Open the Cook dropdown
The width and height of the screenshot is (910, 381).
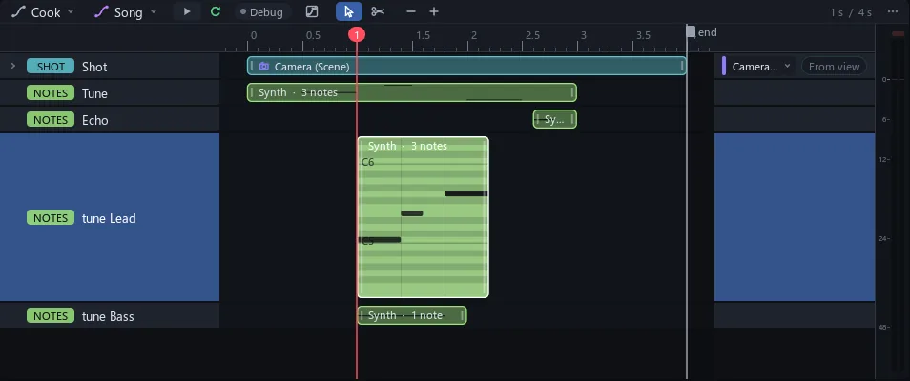click(x=42, y=11)
